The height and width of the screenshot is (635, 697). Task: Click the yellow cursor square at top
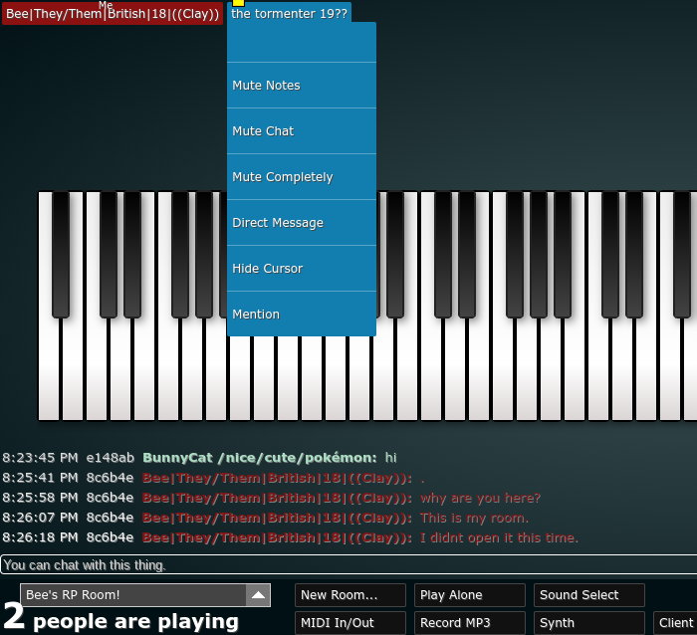tap(238, 3)
